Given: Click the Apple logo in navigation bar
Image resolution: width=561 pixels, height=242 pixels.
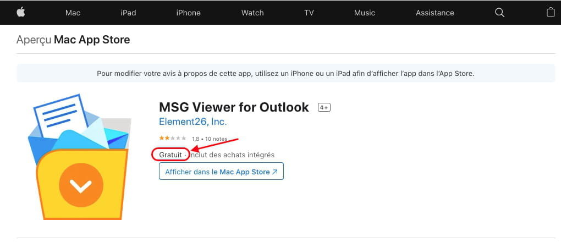Looking at the screenshot, I should (x=21, y=13).
